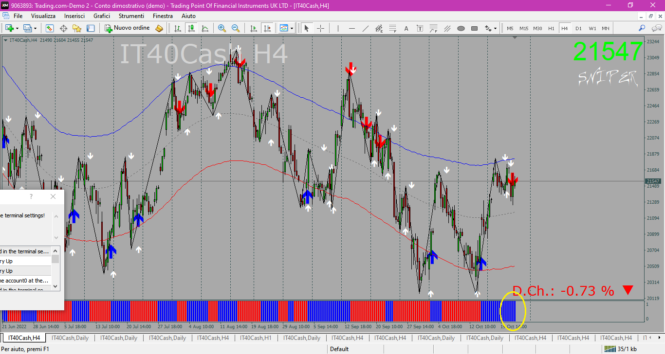Draw a horizontal line
This screenshot has width=665, height=354.
352,28
